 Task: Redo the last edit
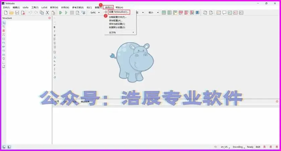click(36, 12)
